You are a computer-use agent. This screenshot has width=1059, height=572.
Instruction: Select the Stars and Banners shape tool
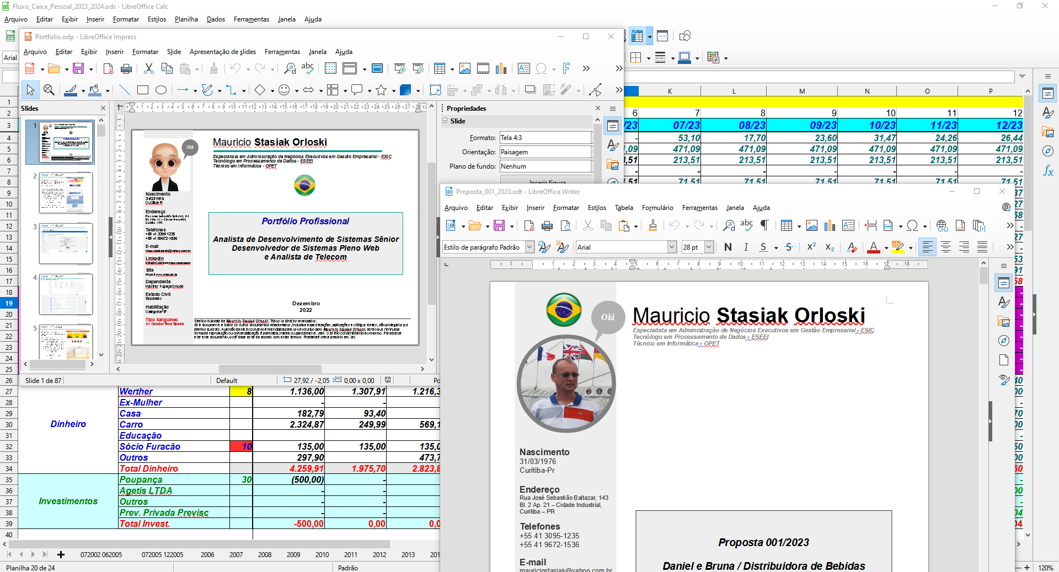[381, 90]
